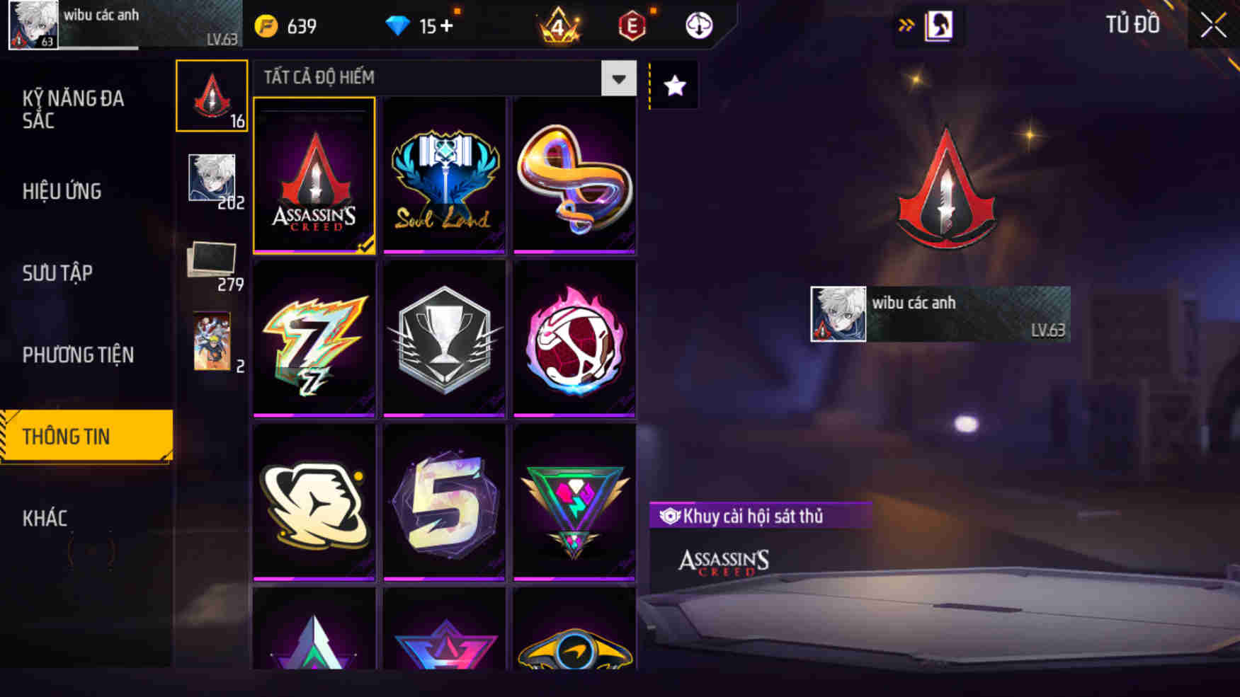
Task: Select the avatar category with 202 items
Action: click(212, 180)
